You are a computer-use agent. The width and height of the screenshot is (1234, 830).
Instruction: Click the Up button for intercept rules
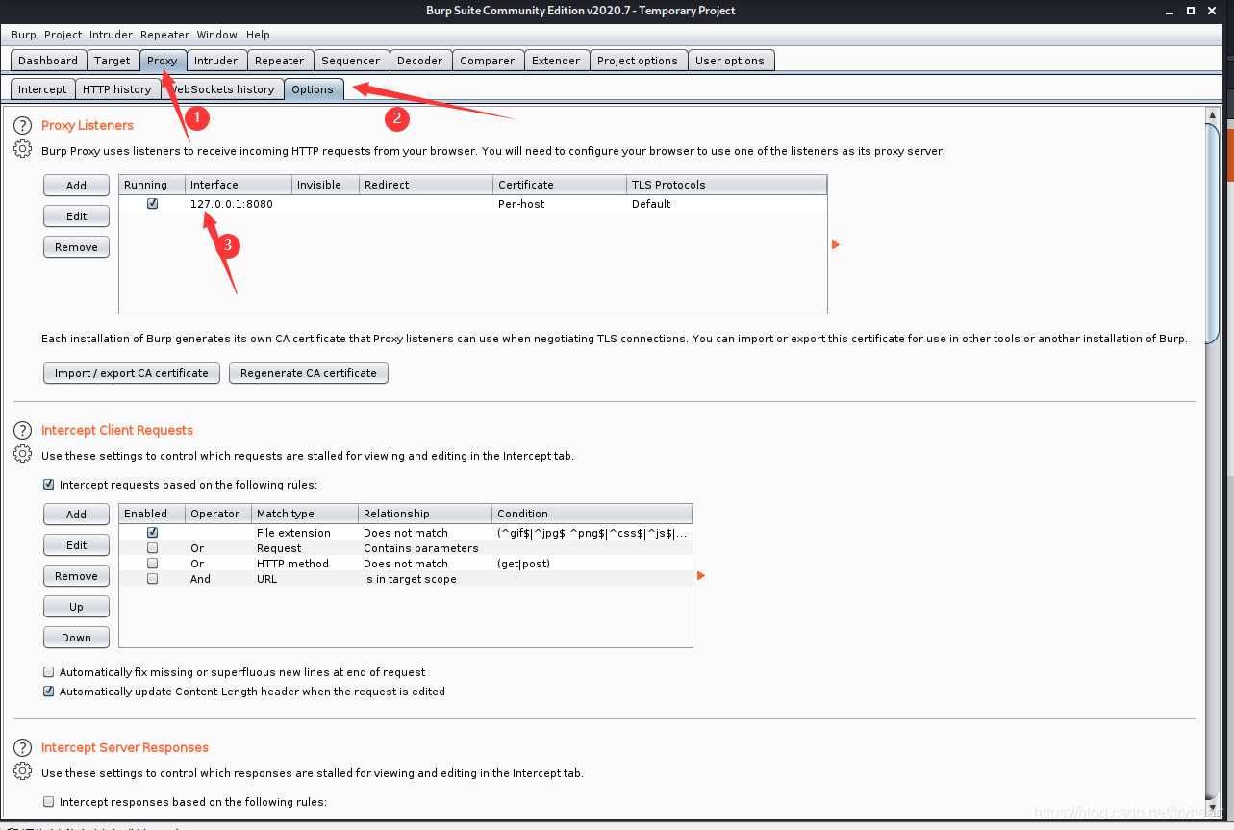pyautogui.click(x=76, y=607)
